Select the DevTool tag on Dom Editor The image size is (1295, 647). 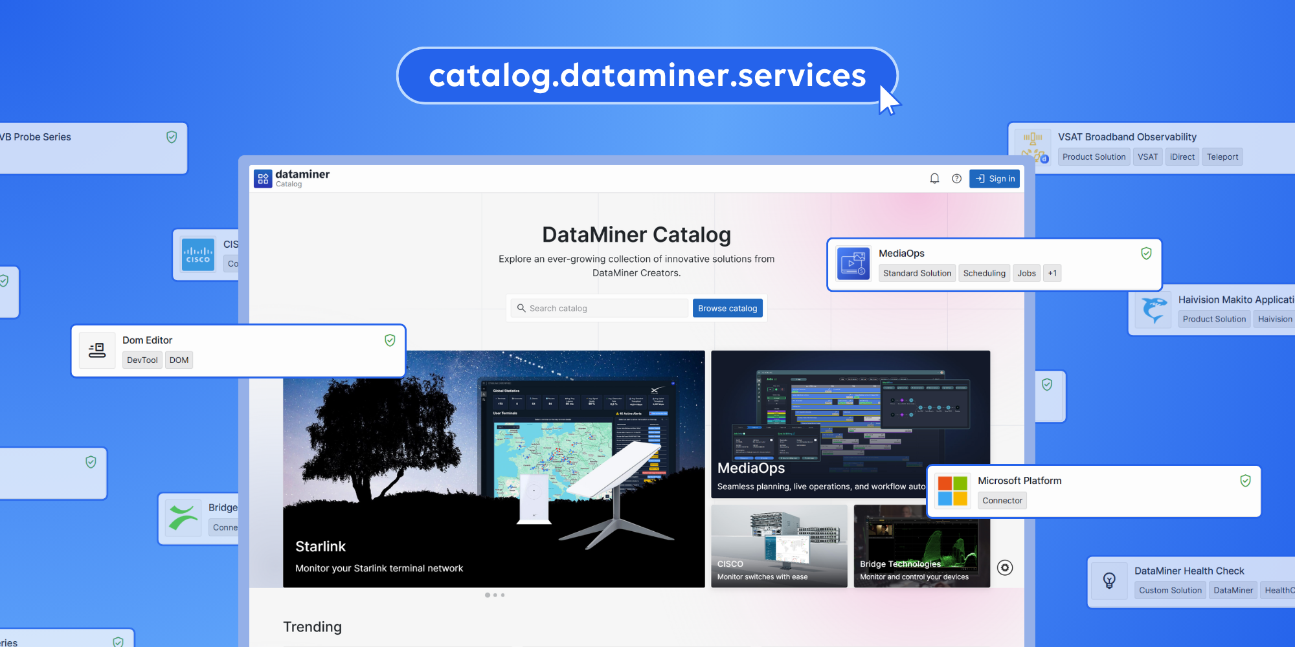click(x=142, y=360)
